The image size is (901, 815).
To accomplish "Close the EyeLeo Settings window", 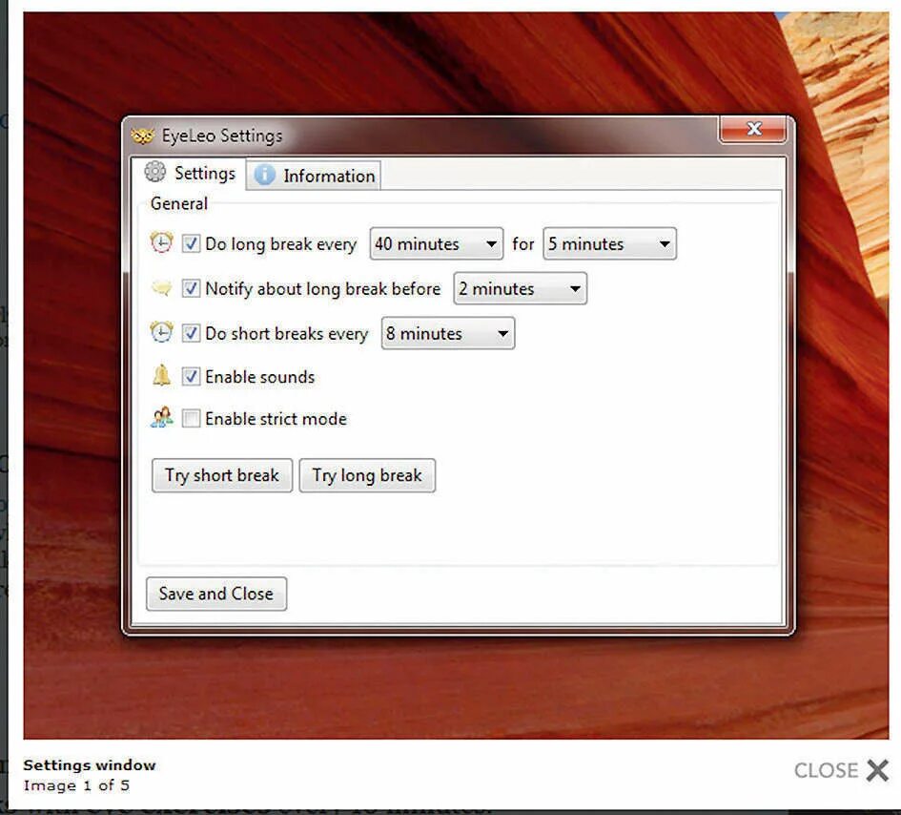I will coord(753,129).
